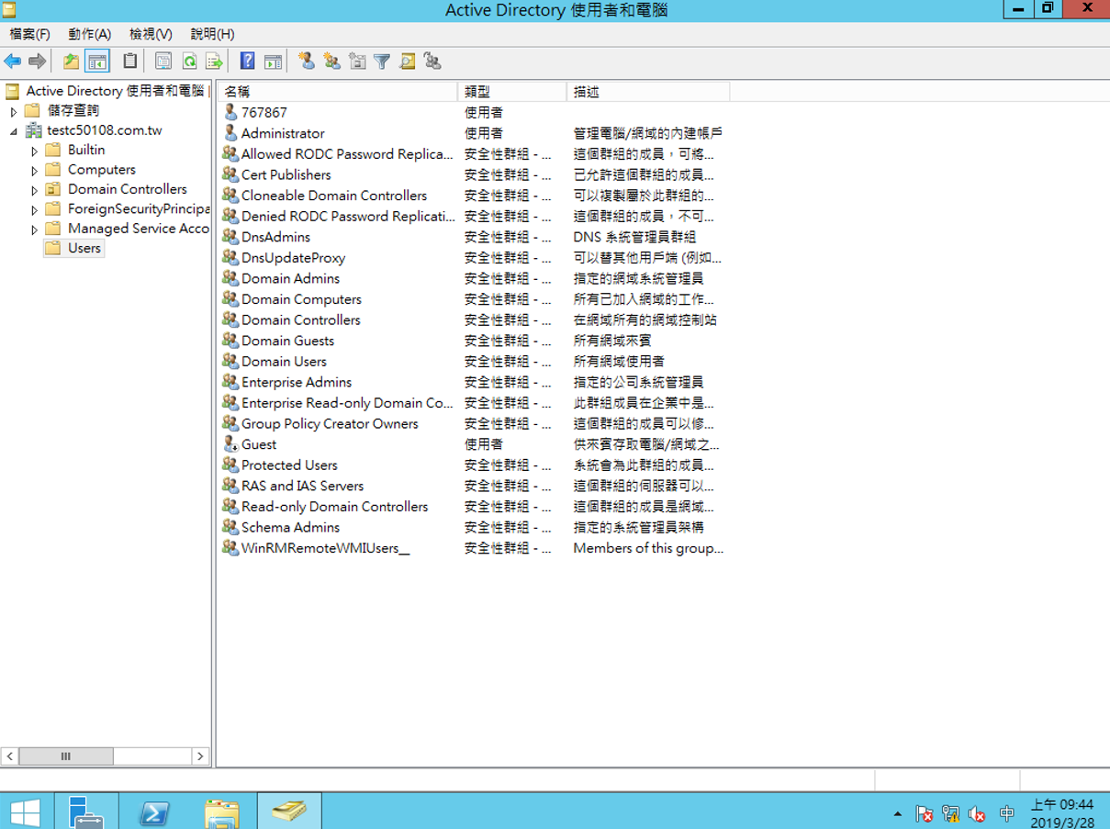Select Builtin folder in tree
1110x829 pixels.
pyautogui.click(x=86, y=150)
